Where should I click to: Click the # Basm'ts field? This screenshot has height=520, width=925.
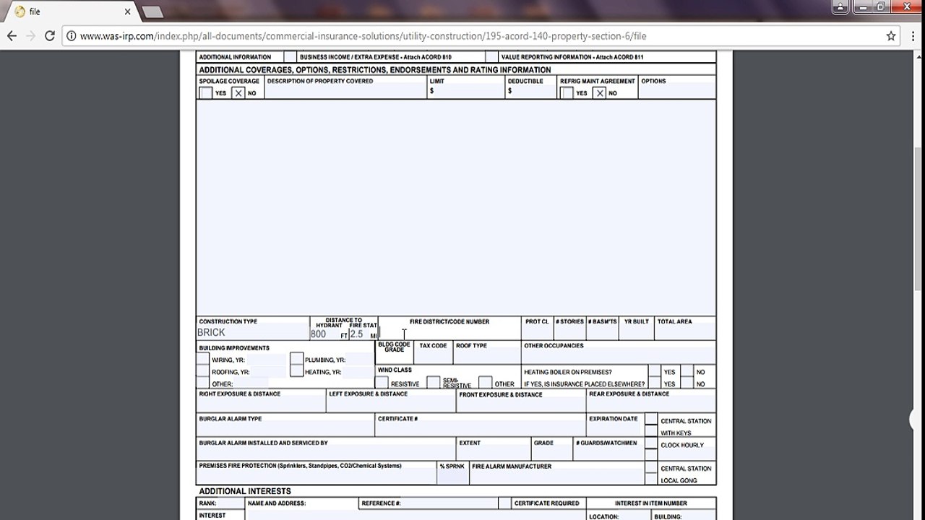point(603,333)
